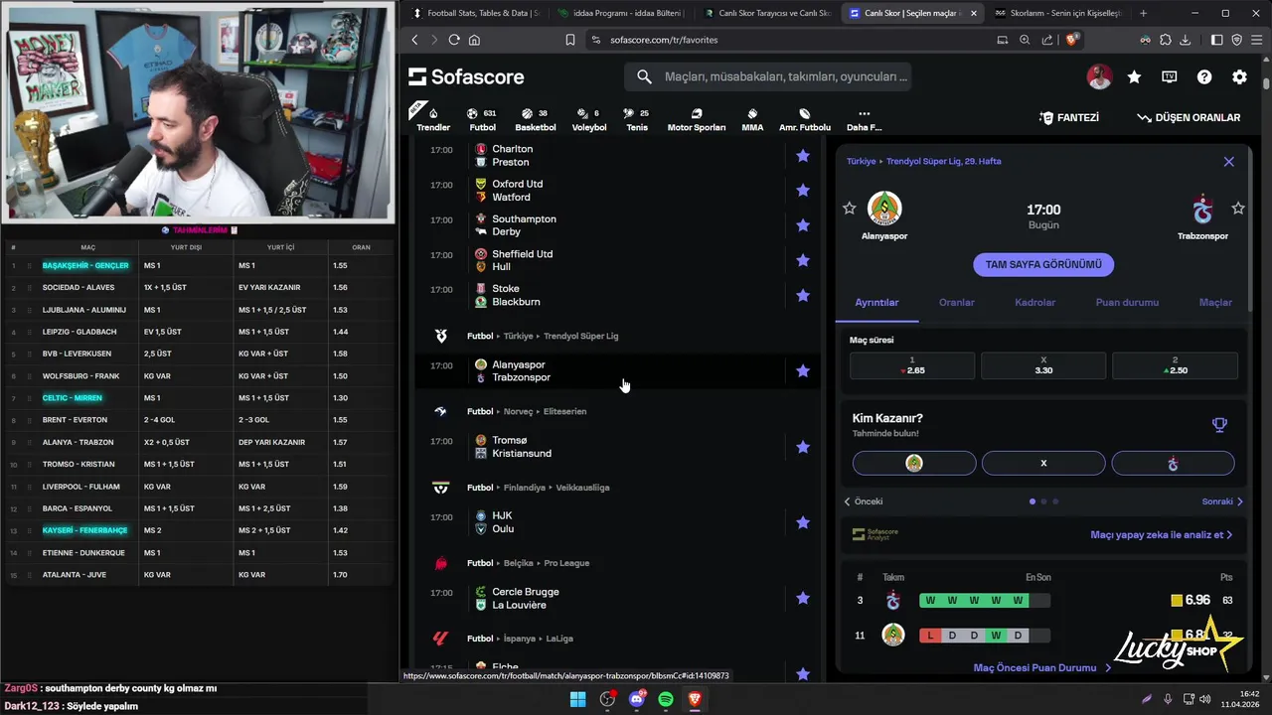Reload the page in the browser
The width and height of the screenshot is (1272, 715).
click(454, 40)
